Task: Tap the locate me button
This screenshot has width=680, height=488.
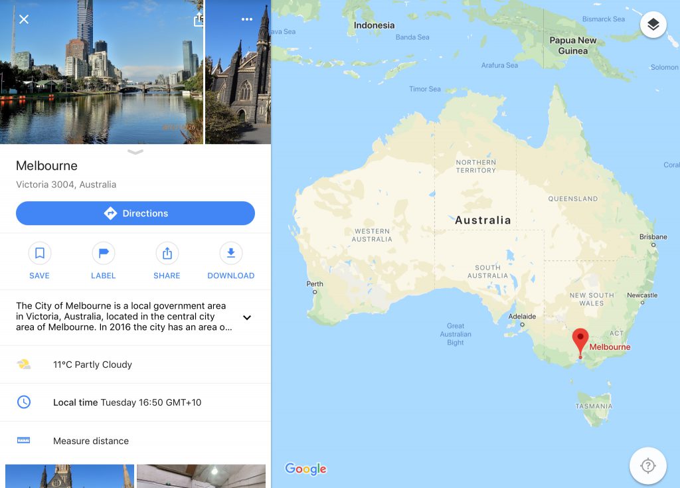Action: pos(648,466)
